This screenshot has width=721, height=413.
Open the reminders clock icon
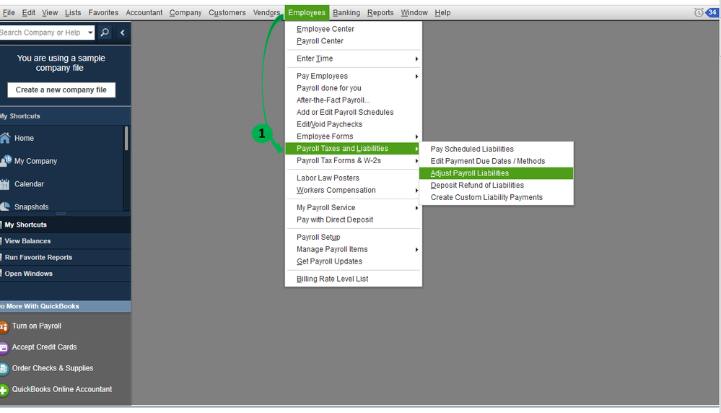(x=699, y=13)
